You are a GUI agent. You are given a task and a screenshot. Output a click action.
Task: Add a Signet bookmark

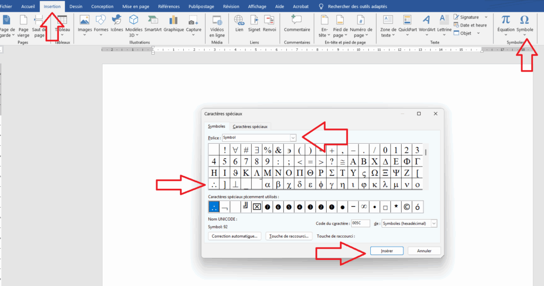(254, 23)
